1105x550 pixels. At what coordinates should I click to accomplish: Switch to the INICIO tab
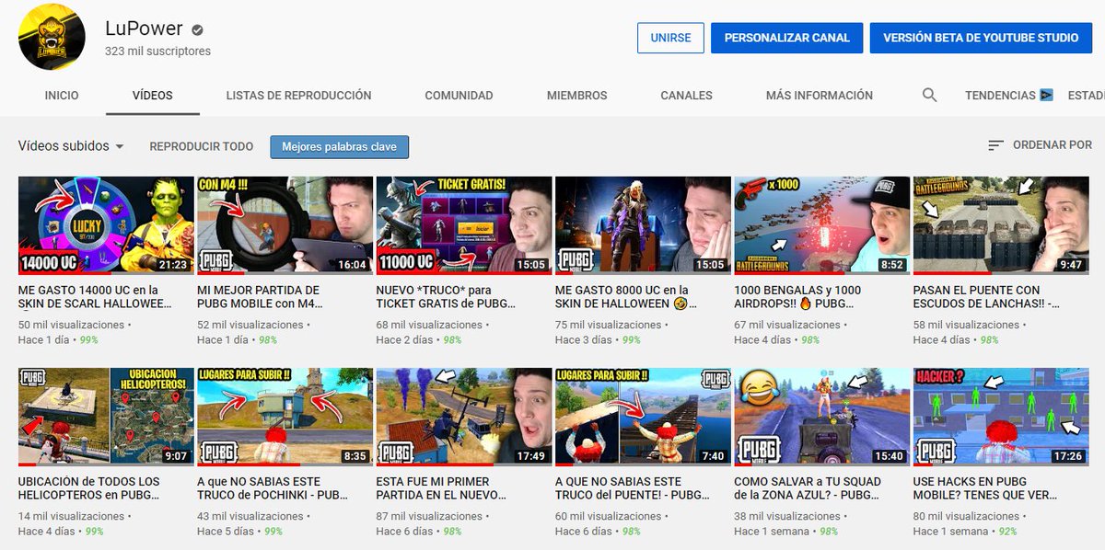tap(62, 96)
